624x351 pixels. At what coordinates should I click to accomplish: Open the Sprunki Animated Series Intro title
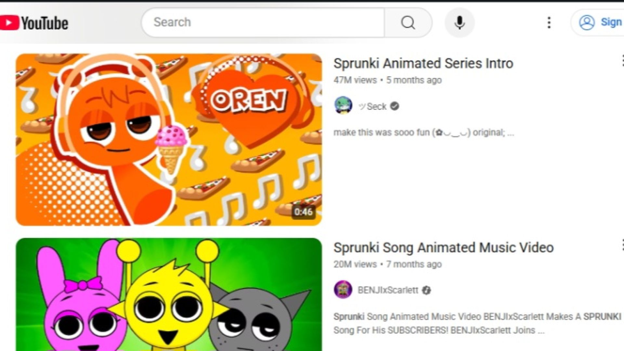[x=423, y=63]
